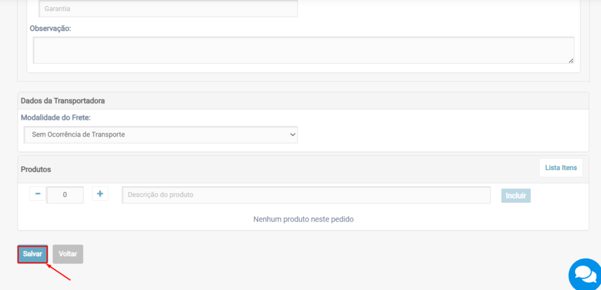Open the Modalidade do Frete dropdown

[x=160, y=135]
